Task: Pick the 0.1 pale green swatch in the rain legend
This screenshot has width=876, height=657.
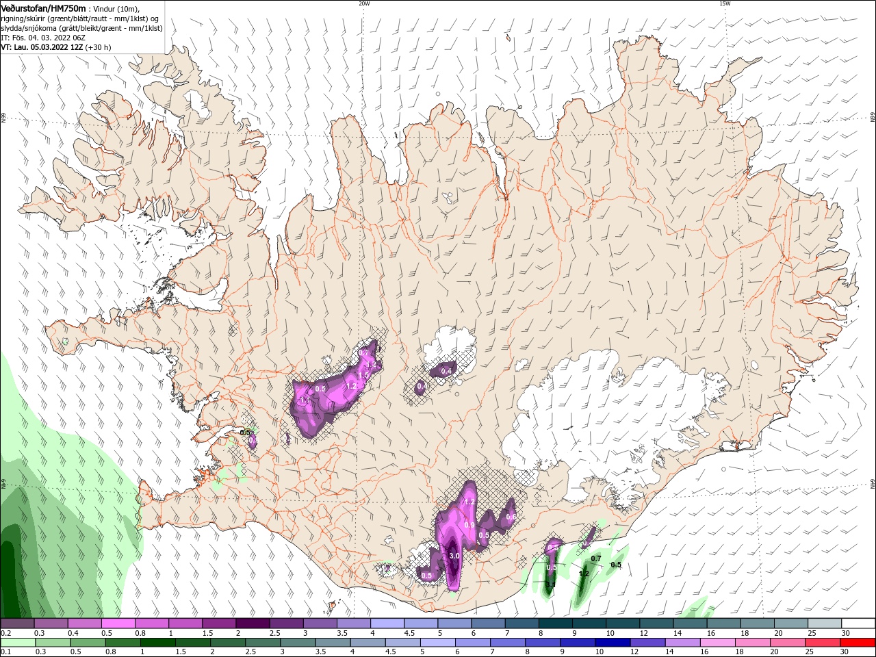Action: point(18,643)
